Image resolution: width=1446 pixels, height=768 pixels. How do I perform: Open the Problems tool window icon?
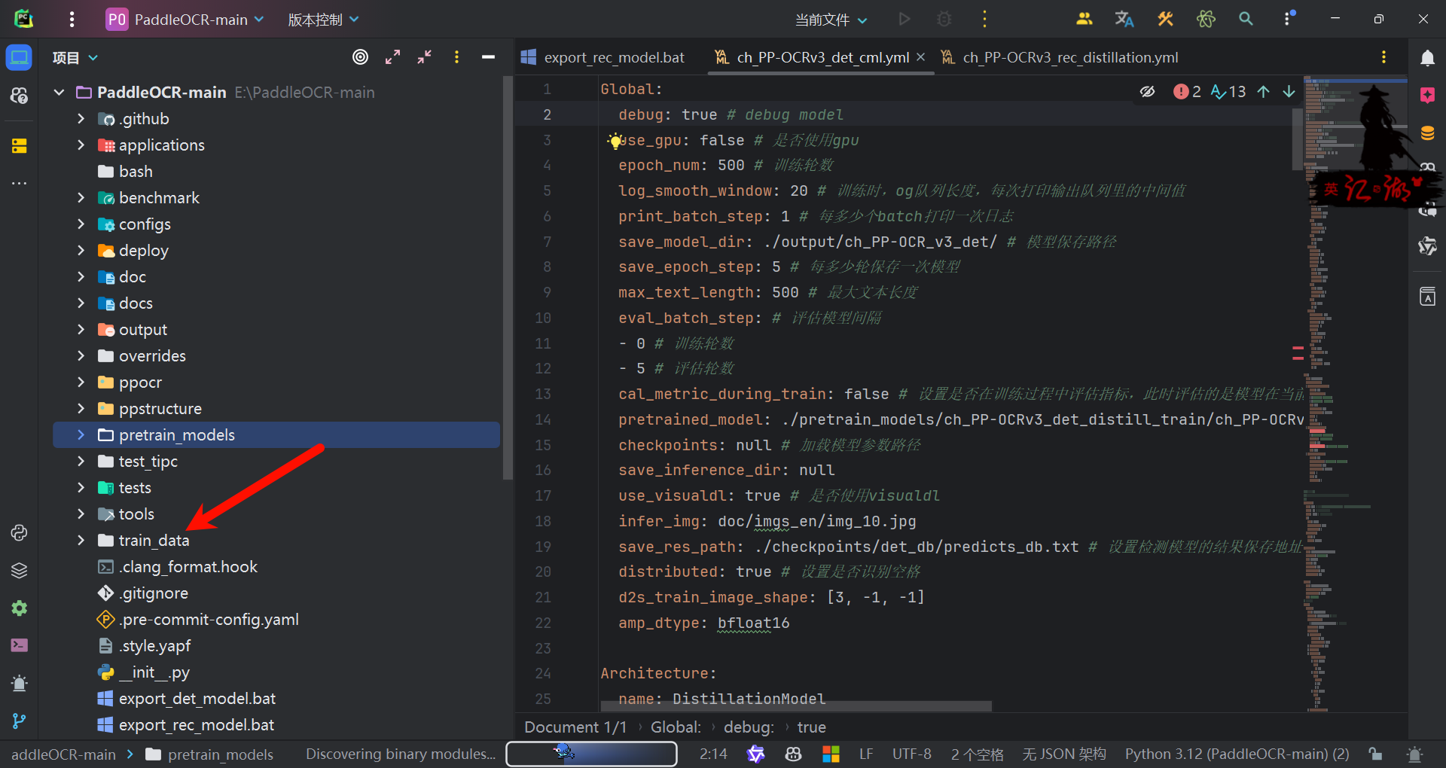point(19,683)
